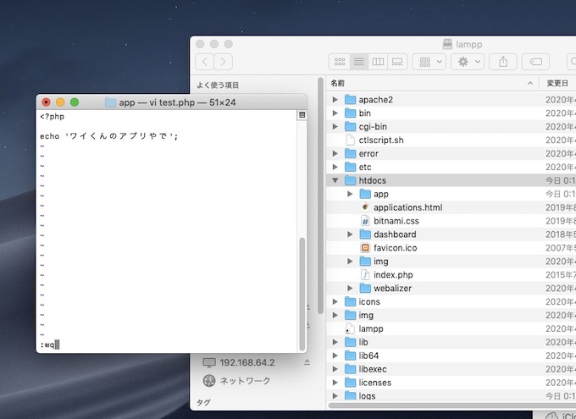
Task: Click the <?php line in vi editor
Action: 53,117
